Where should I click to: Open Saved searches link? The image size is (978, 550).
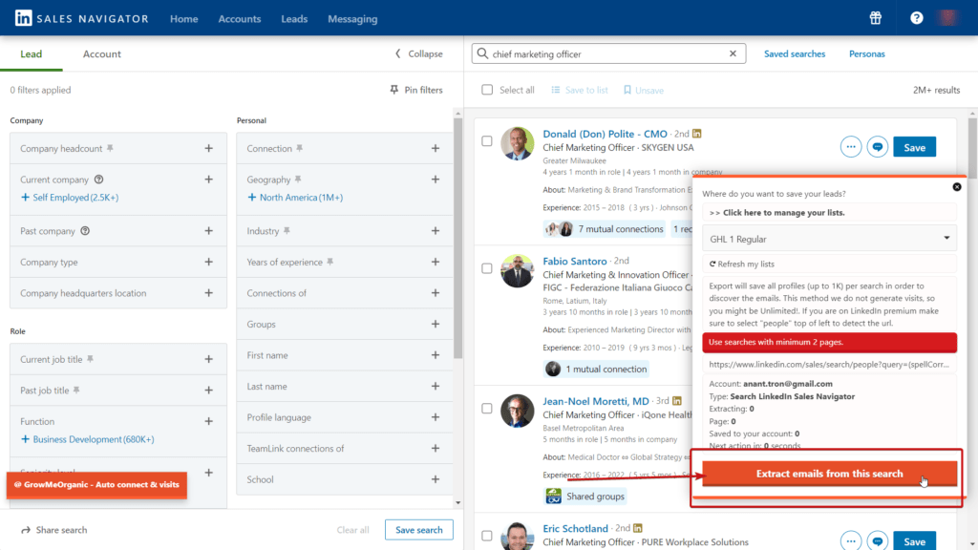(x=795, y=53)
